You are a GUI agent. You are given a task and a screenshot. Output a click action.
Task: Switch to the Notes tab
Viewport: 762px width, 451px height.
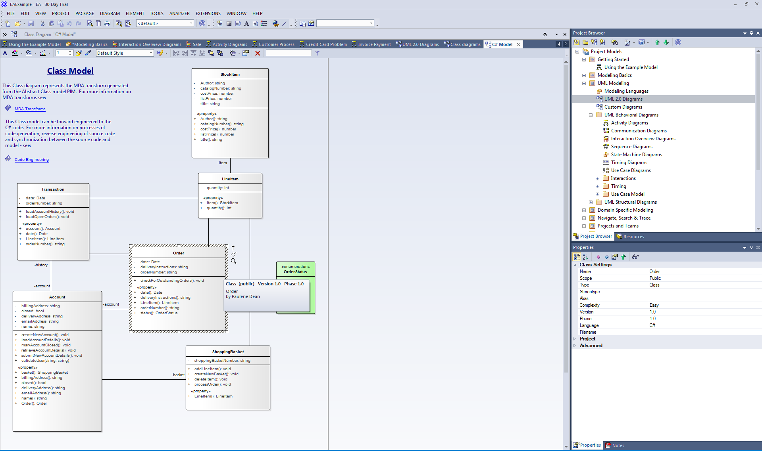615,445
